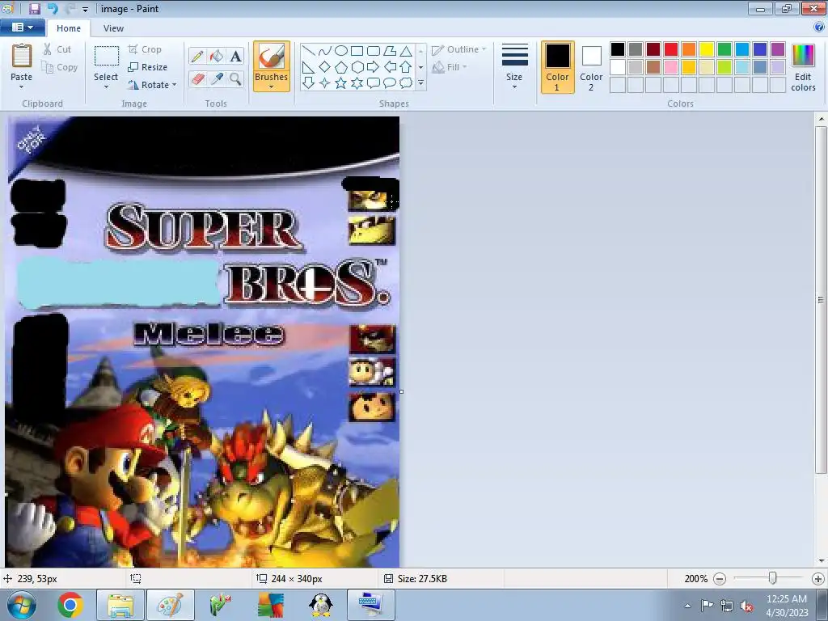Click the zoom out minus button
828x621 pixels.
coord(719,579)
